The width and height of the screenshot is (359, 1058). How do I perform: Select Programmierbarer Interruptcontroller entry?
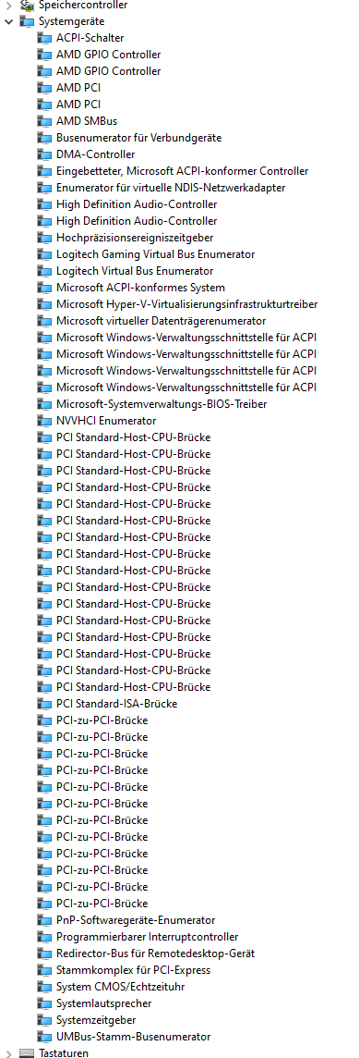(147, 937)
